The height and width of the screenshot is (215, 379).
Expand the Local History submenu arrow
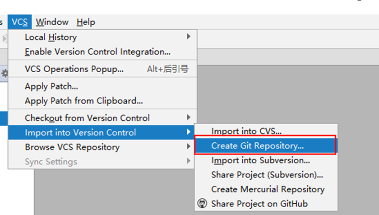(x=189, y=37)
